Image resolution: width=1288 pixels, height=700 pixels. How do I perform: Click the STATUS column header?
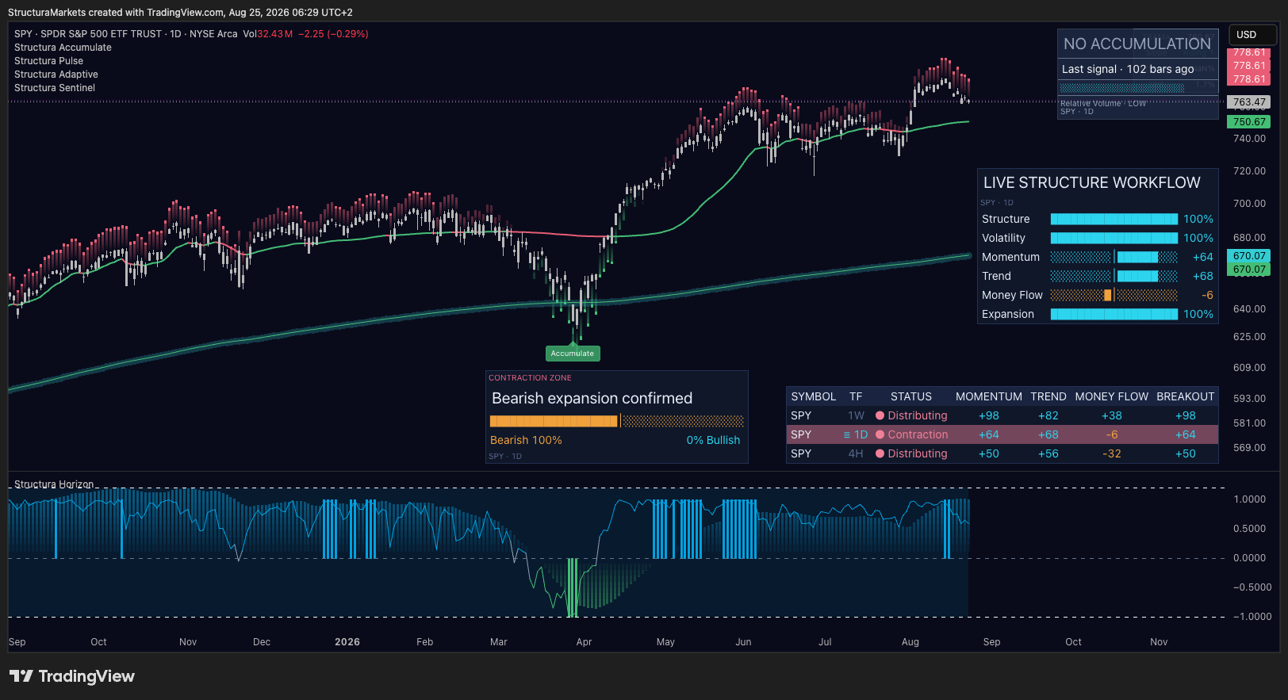(911, 396)
